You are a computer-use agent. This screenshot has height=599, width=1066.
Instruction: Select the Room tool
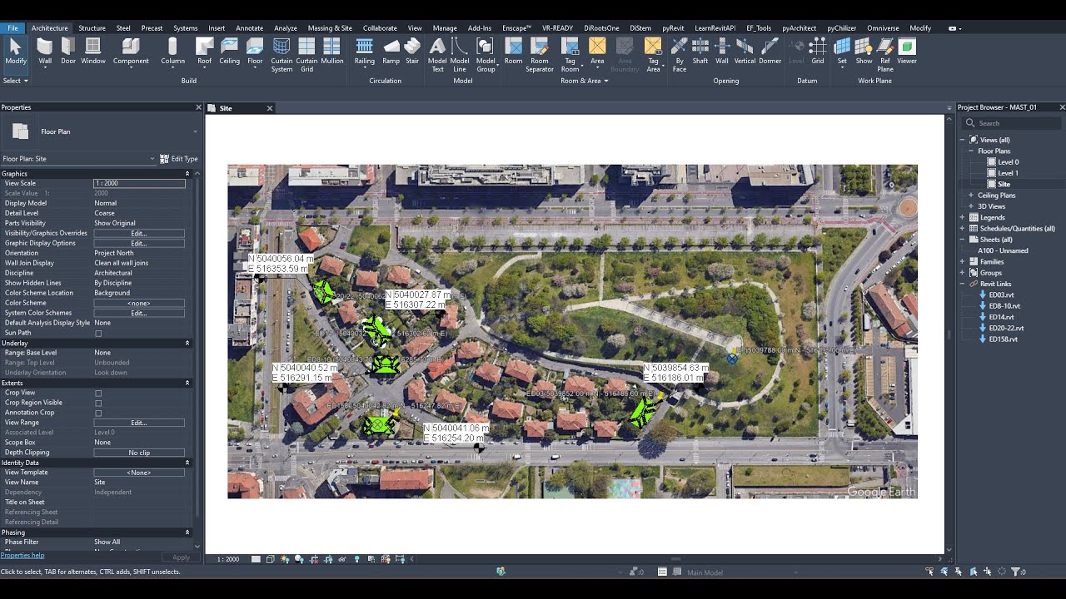point(514,51)
